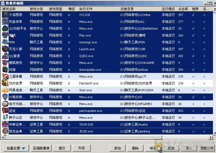Click the 搜索 button
Screen dimensions: 216x153
point(171,148)
